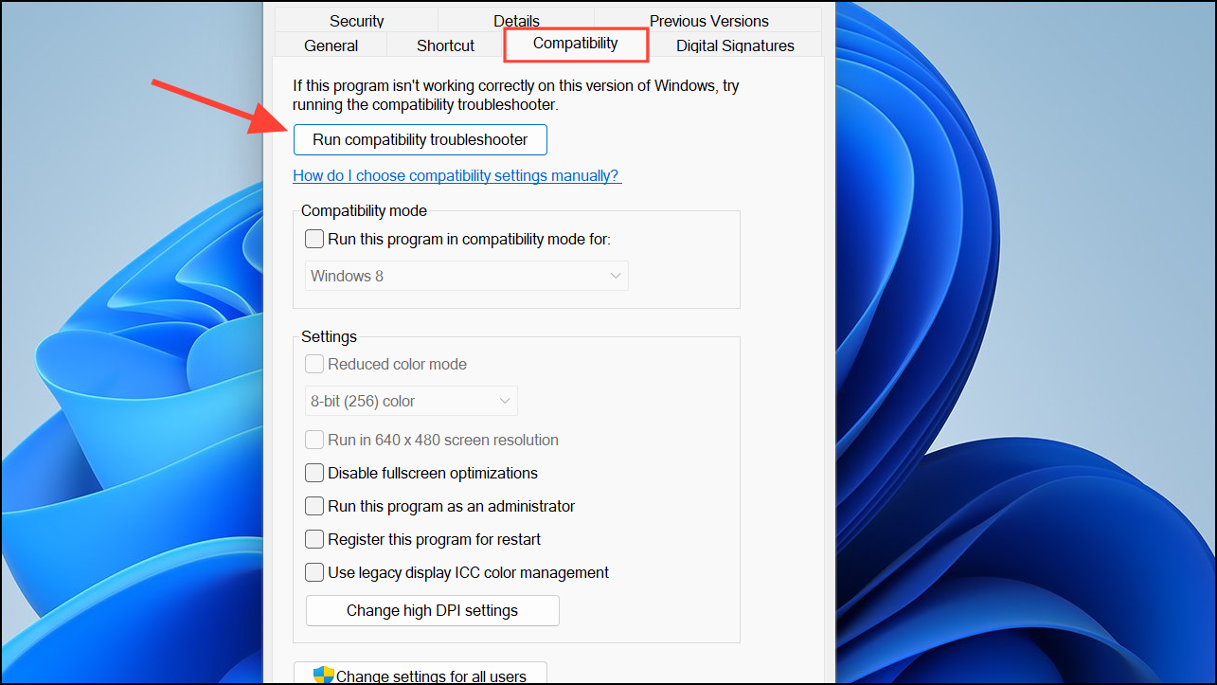This screenshot has height=685, width=1217.
Task: Open the Previous Versions tab
Action: pyautogui.click(x=709, y=21)
